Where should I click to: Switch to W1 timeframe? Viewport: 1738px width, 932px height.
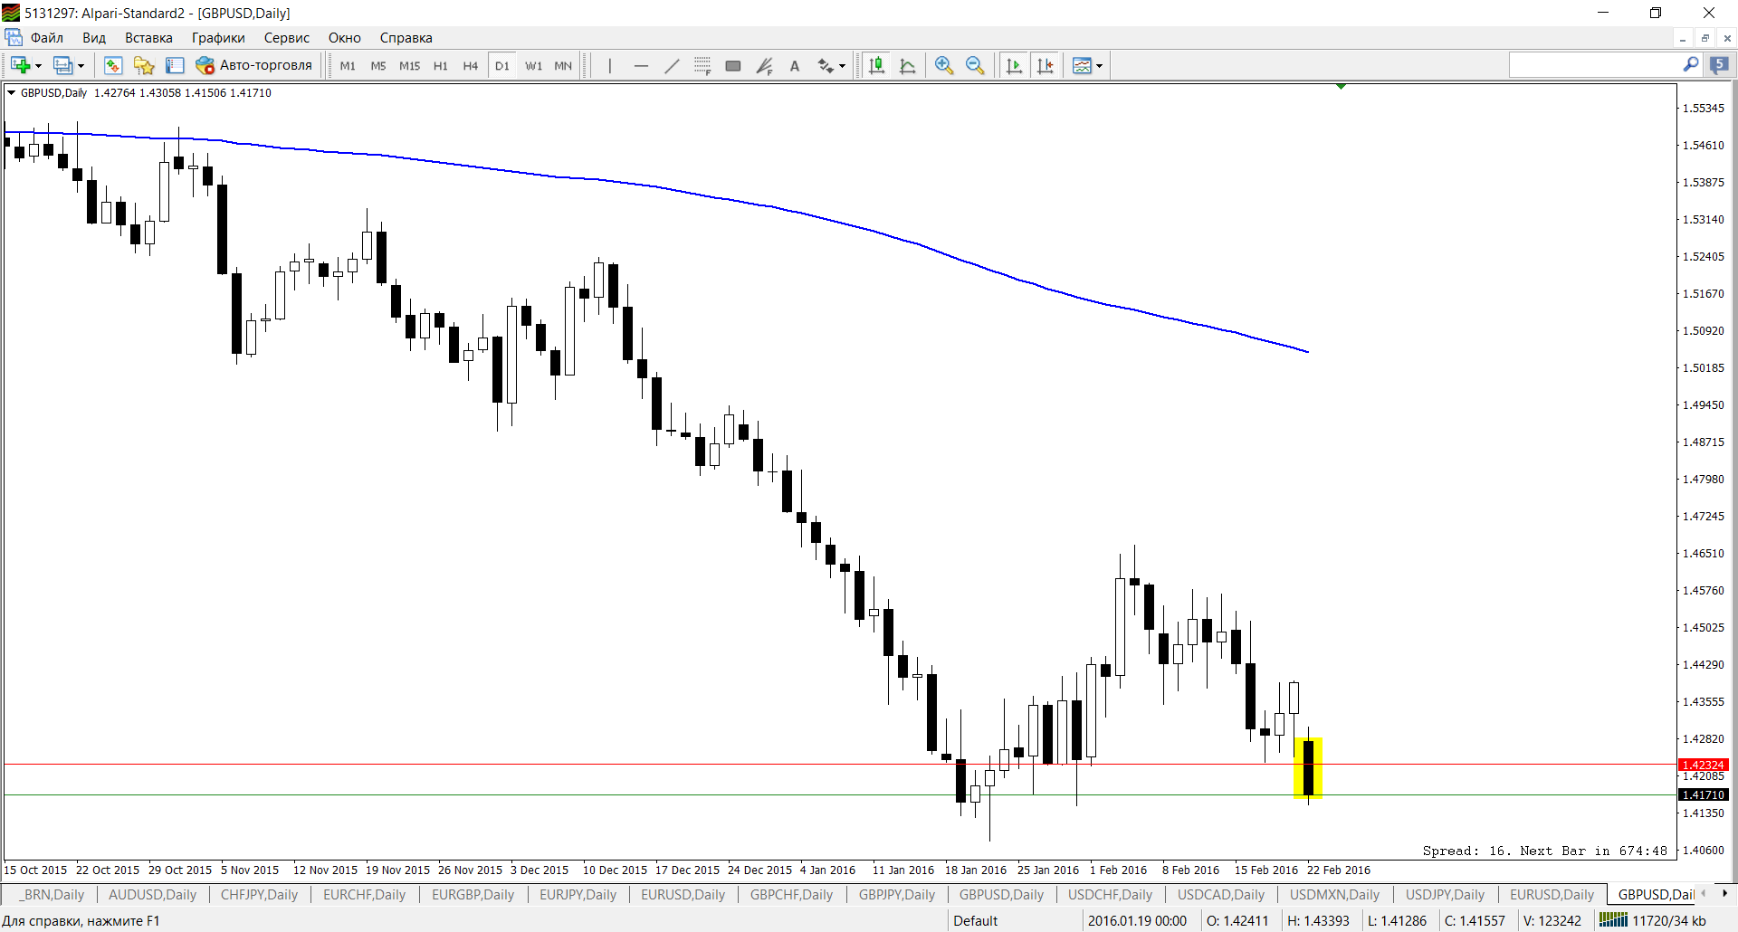[534, 65]
